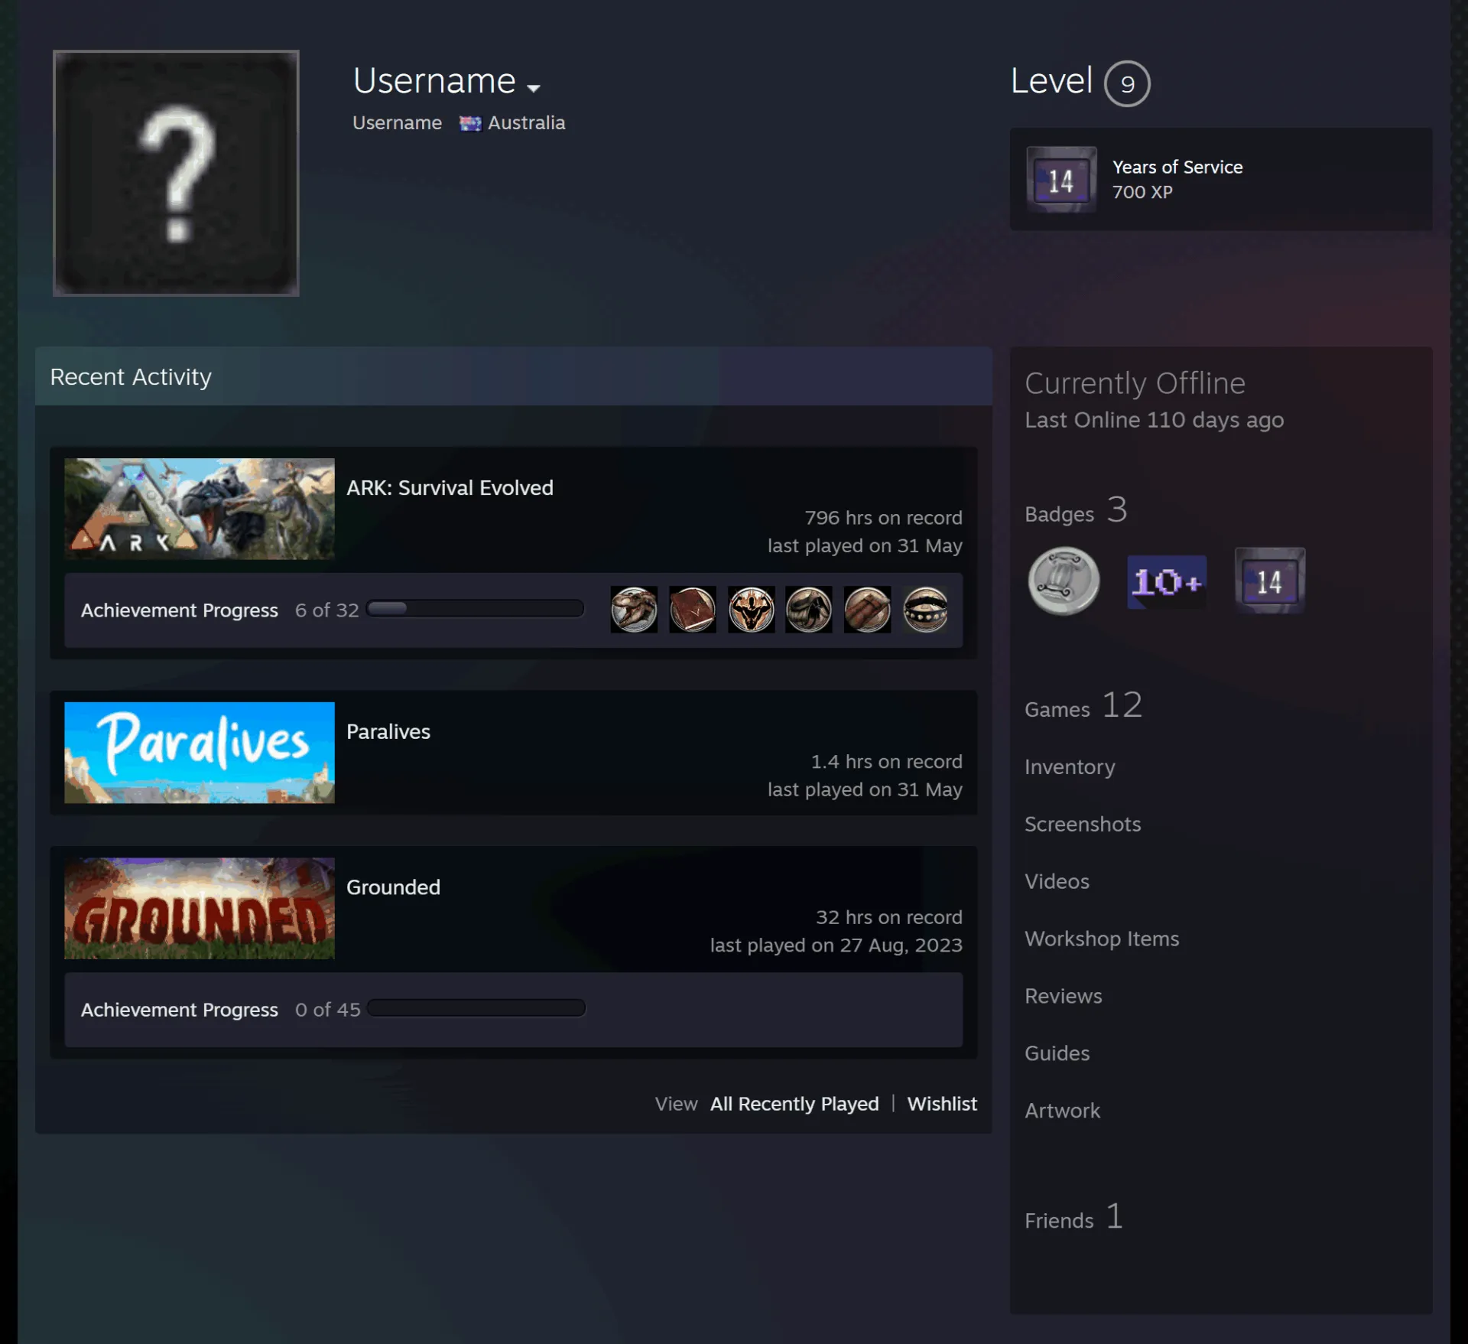Image resolution: width=1468 pixels, height=1344 pixels.
Task: Open the fifth ARK achievement icon
Action: [x=867, y=610]
